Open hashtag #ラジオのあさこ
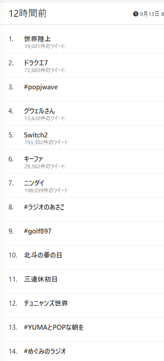The height and width of the screenshot is (361, 164). click(44, 207)
